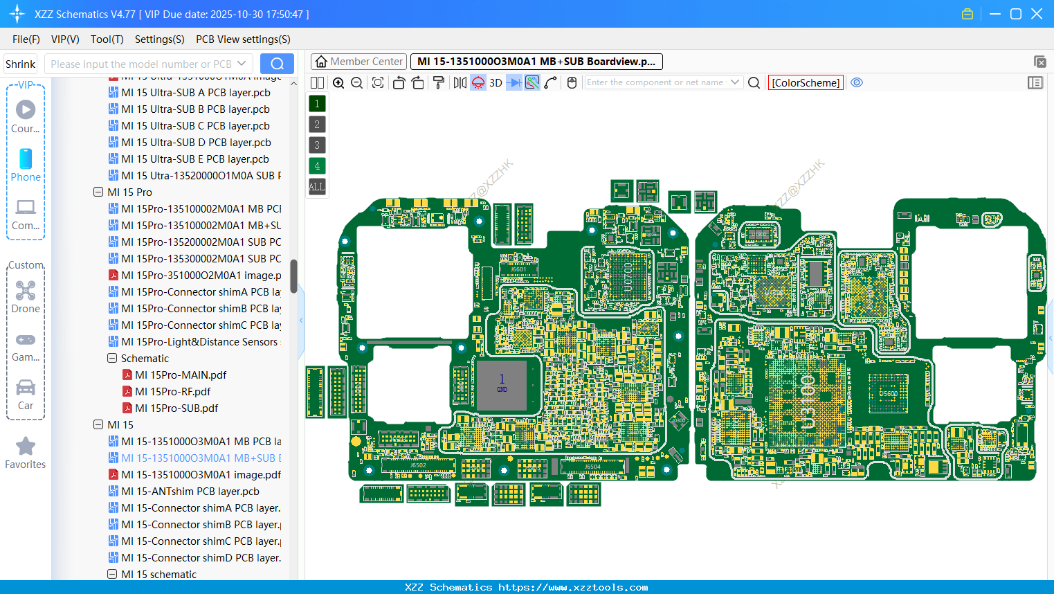Select the Zoom In magnifier tool
The image size is (1054, 594).
tap(338, 82)
